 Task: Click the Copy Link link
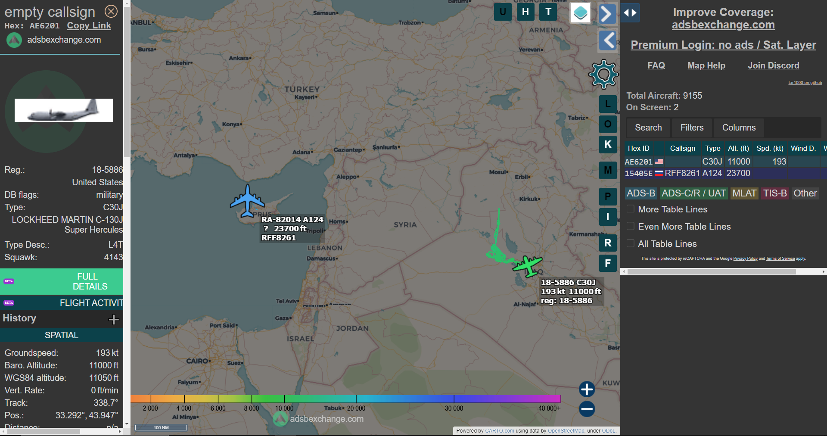(89, 25)
